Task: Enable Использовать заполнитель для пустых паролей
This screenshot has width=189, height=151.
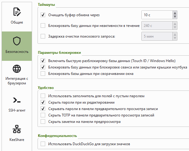Action: 43,96
